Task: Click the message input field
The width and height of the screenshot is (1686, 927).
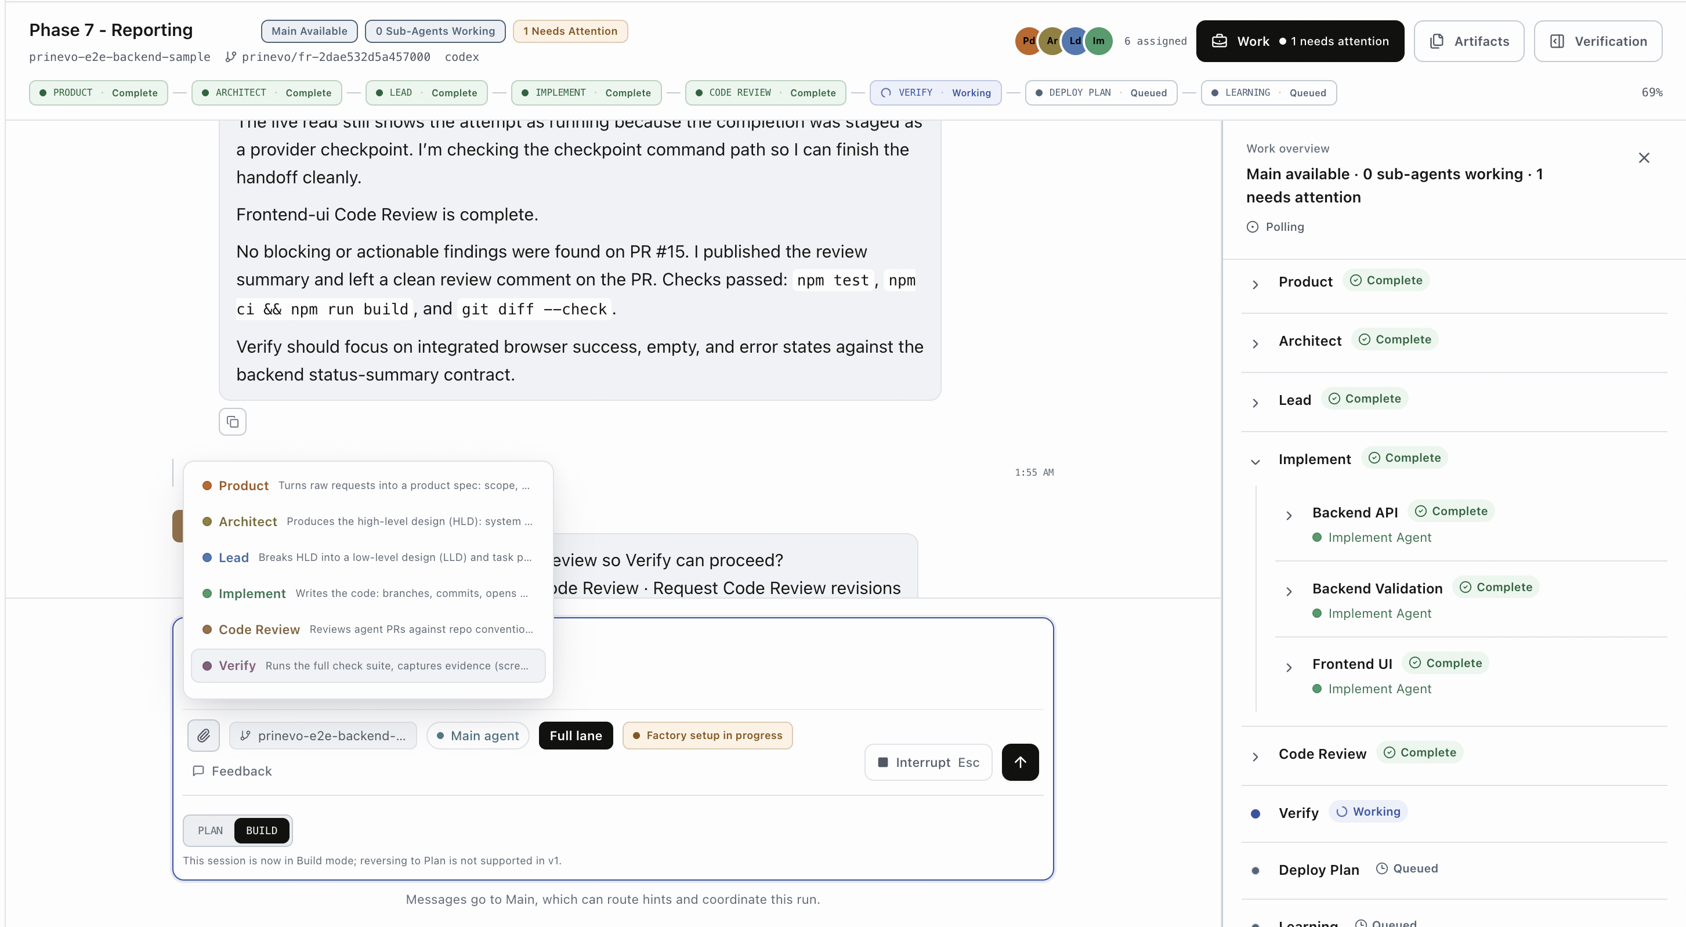Action: click(613, 664)
